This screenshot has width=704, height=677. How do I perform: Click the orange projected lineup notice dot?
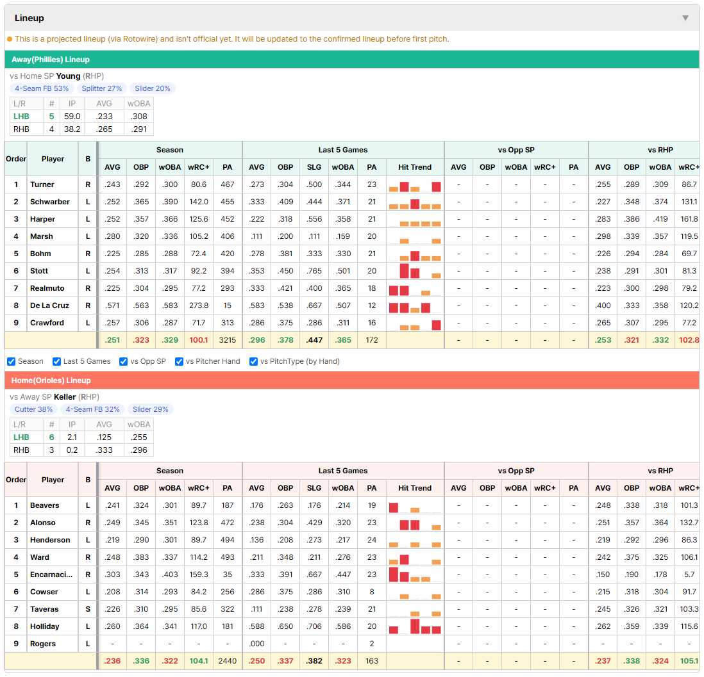click(x=10, y=39)
